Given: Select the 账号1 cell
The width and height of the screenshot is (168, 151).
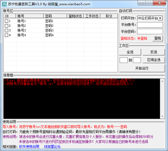Looking at the screenshot, I should [x=22, y=21].
